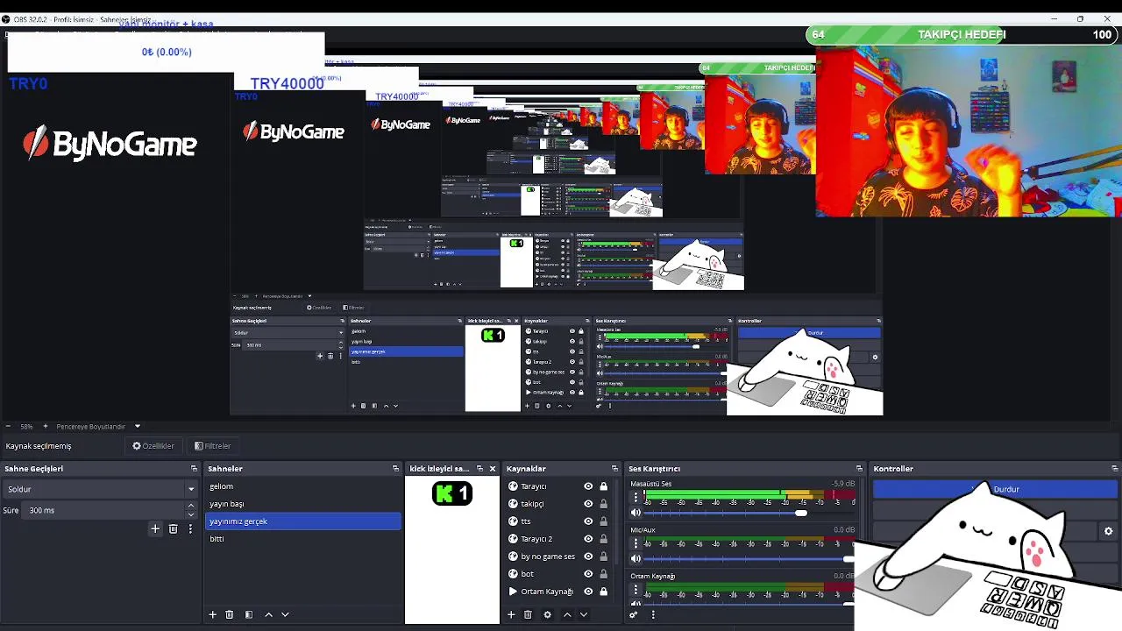This screenshot has width=1122, height=631.
Task: Mute Masaüstü Ses audio
Action: 636,513
